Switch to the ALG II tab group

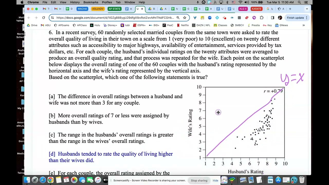tap(243, 9)
